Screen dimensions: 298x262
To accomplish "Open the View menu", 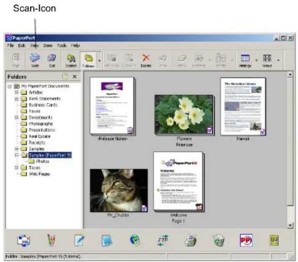I will (34, 46).
